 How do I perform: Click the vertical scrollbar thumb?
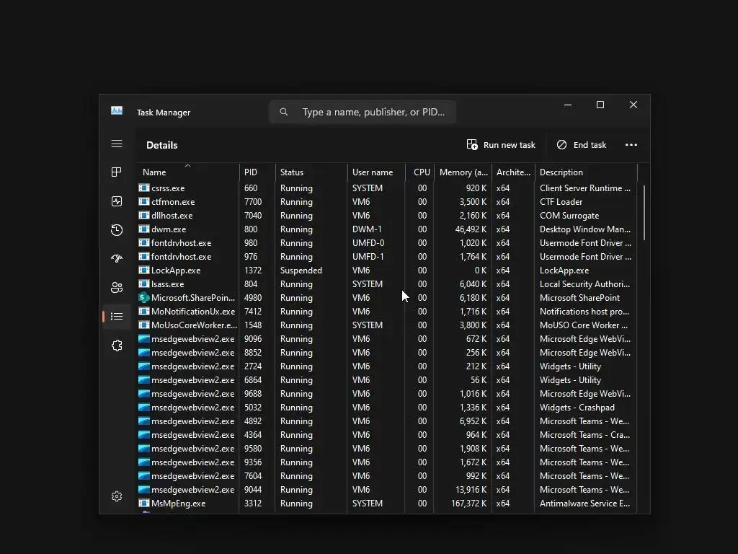point(644,213)
